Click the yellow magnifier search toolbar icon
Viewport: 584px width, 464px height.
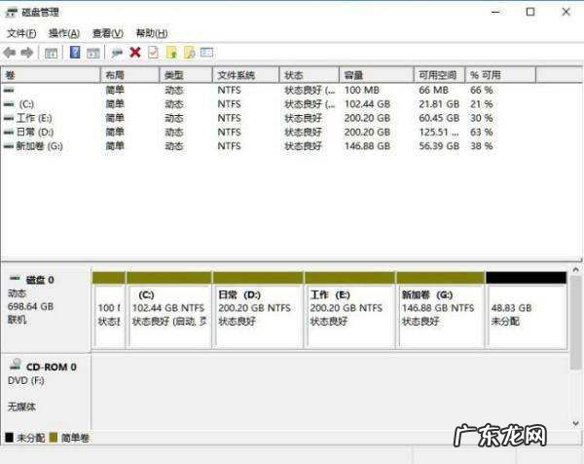click(190, 53)
